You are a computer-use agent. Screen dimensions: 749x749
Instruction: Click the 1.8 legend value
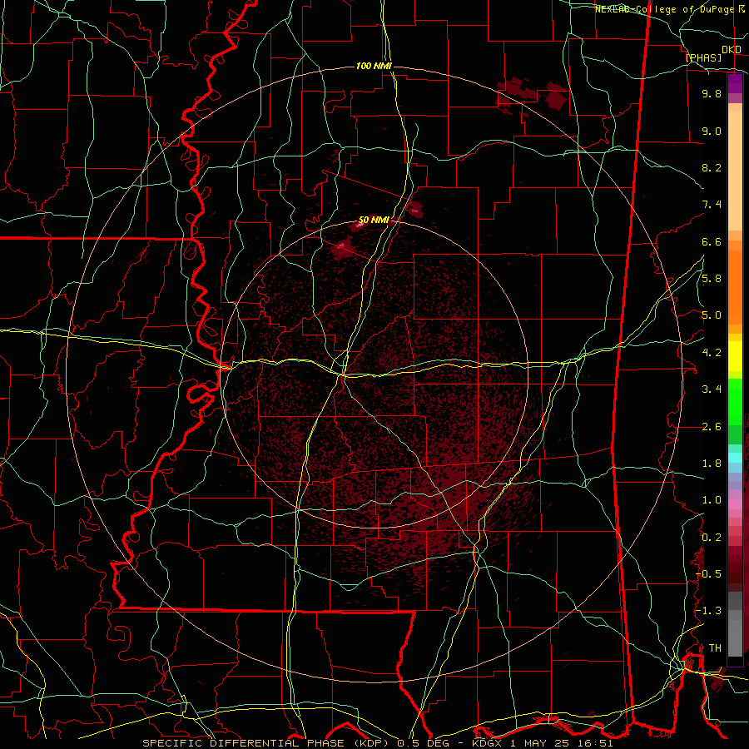[x=712, y=464]
